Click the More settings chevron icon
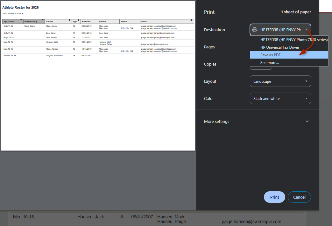This screenshot has height=226, width=332. pos(307,121)
